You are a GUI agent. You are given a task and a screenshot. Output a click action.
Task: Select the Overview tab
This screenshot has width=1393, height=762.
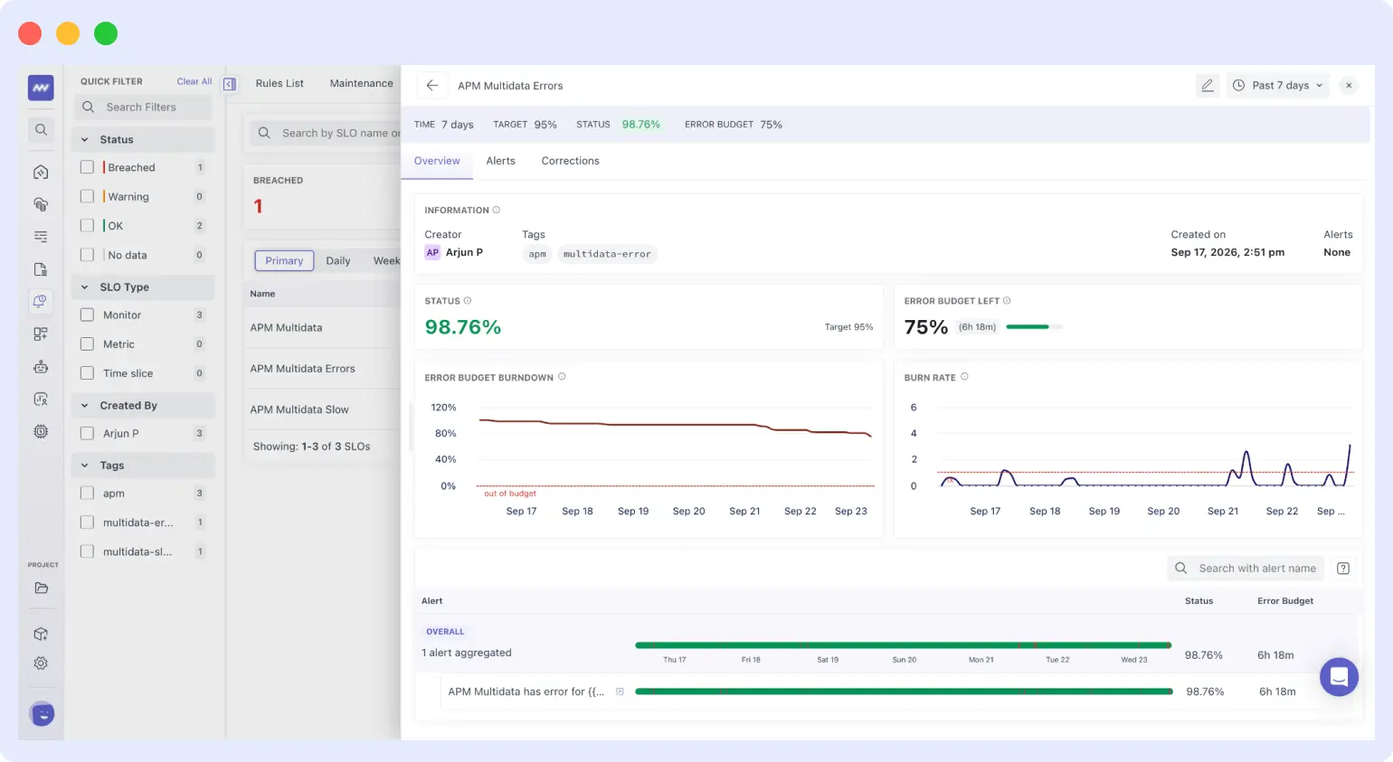point(437,161)
